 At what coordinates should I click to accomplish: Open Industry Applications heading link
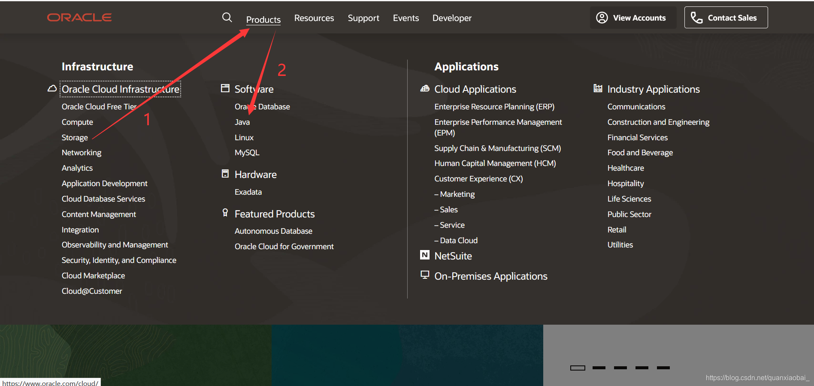click(654, 89)
